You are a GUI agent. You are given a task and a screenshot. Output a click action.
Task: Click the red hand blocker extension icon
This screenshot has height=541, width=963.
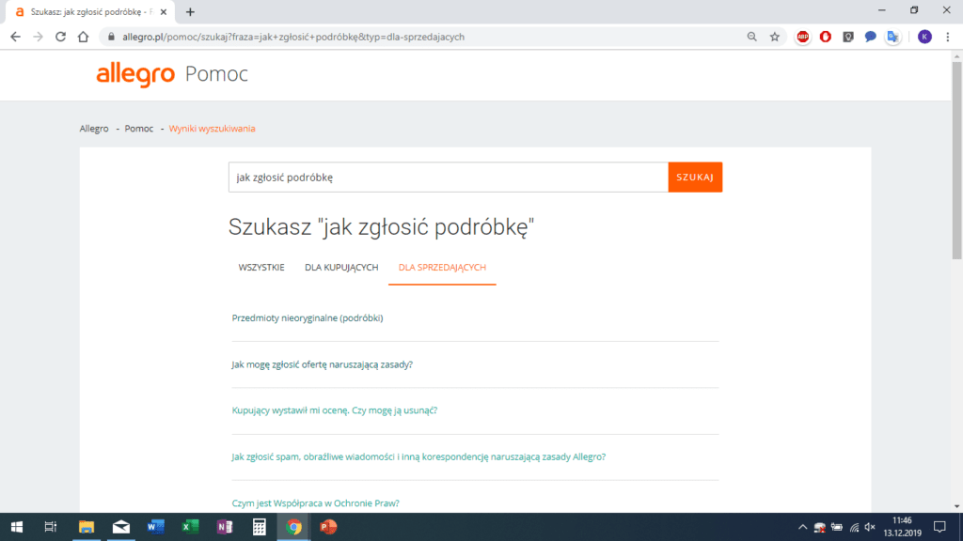coord(826,37)
